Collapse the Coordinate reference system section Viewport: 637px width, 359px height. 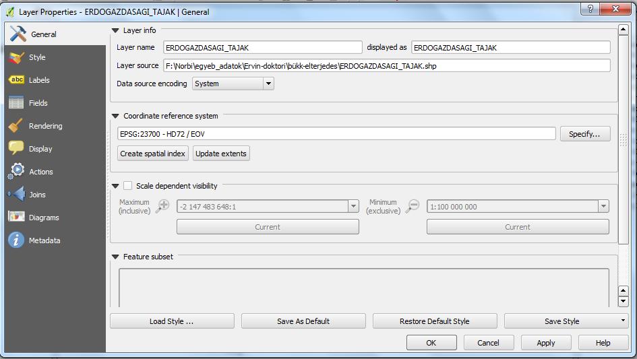tap(115, 116)
